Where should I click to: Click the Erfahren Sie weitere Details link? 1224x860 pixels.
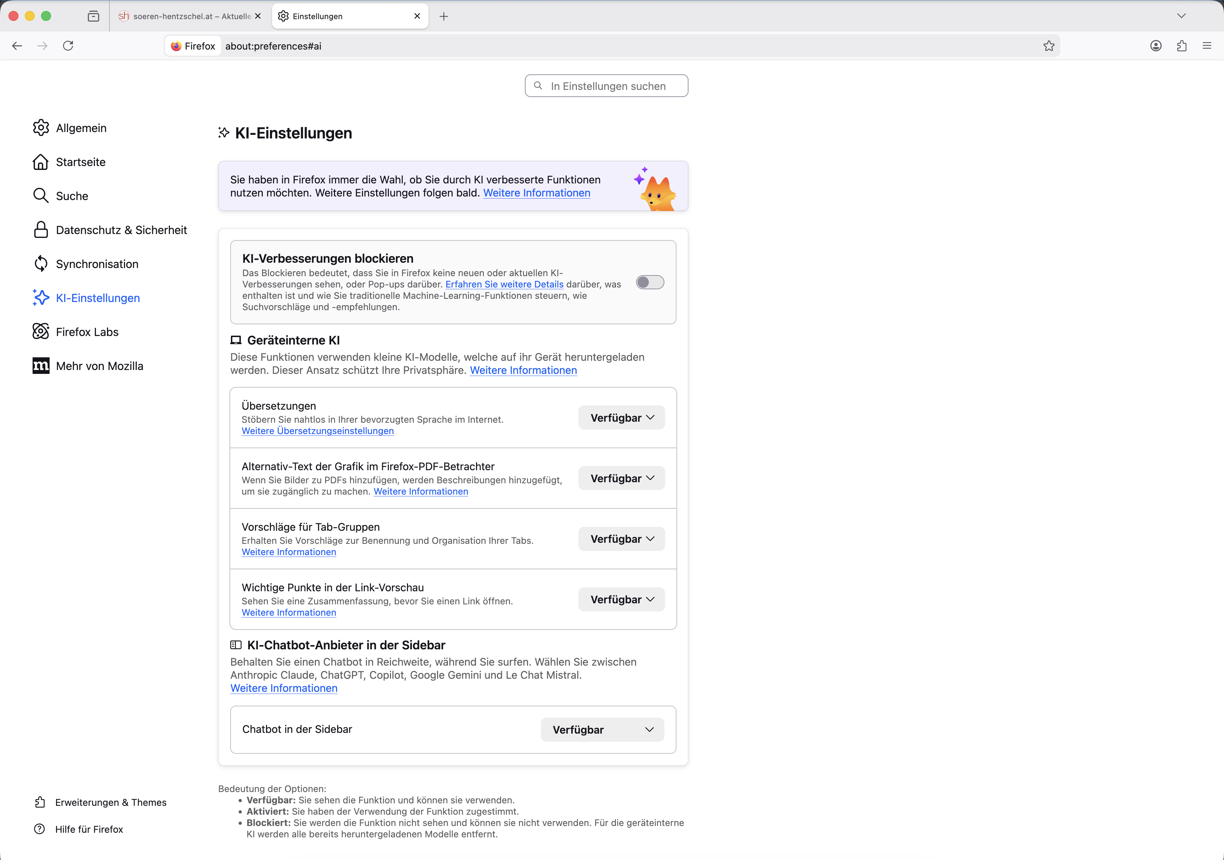coord(504,285)
